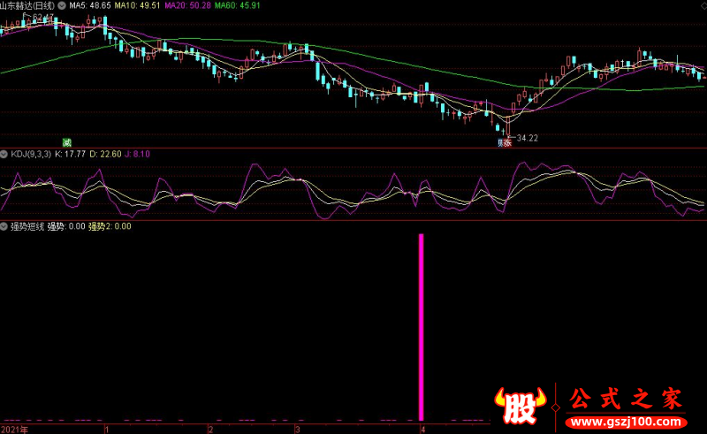This screenshot has height=434, width=707.
Task: Select the 2021年 label on time axis
Action: coord(14,430)
